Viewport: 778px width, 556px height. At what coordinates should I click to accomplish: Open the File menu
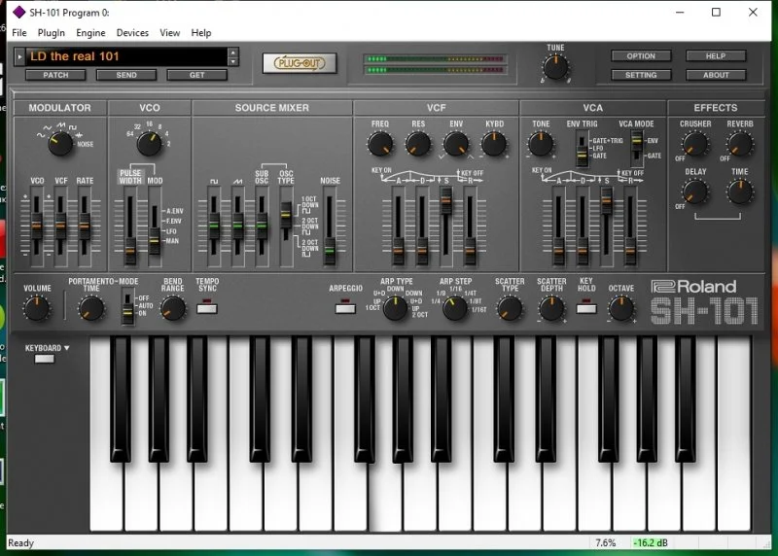tap(19, 33)
